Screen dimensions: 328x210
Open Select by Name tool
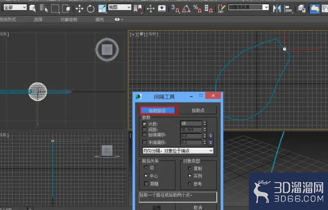pos(43,8)
